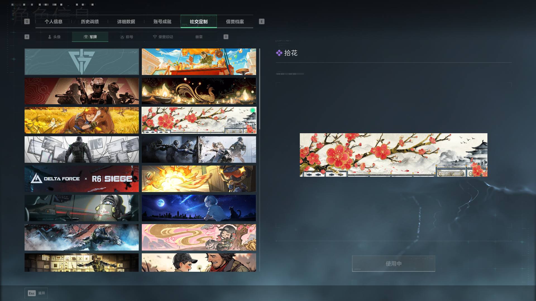Image resolution: width=536 pixels, height=301 pixels.
Task: Click the 使用中 button
Action: click(393, 264)
